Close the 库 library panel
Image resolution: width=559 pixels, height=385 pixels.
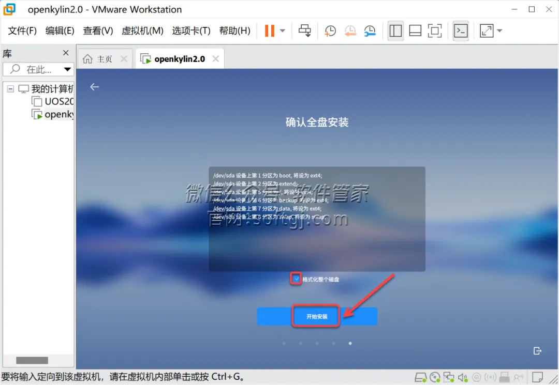pos(66,53)
